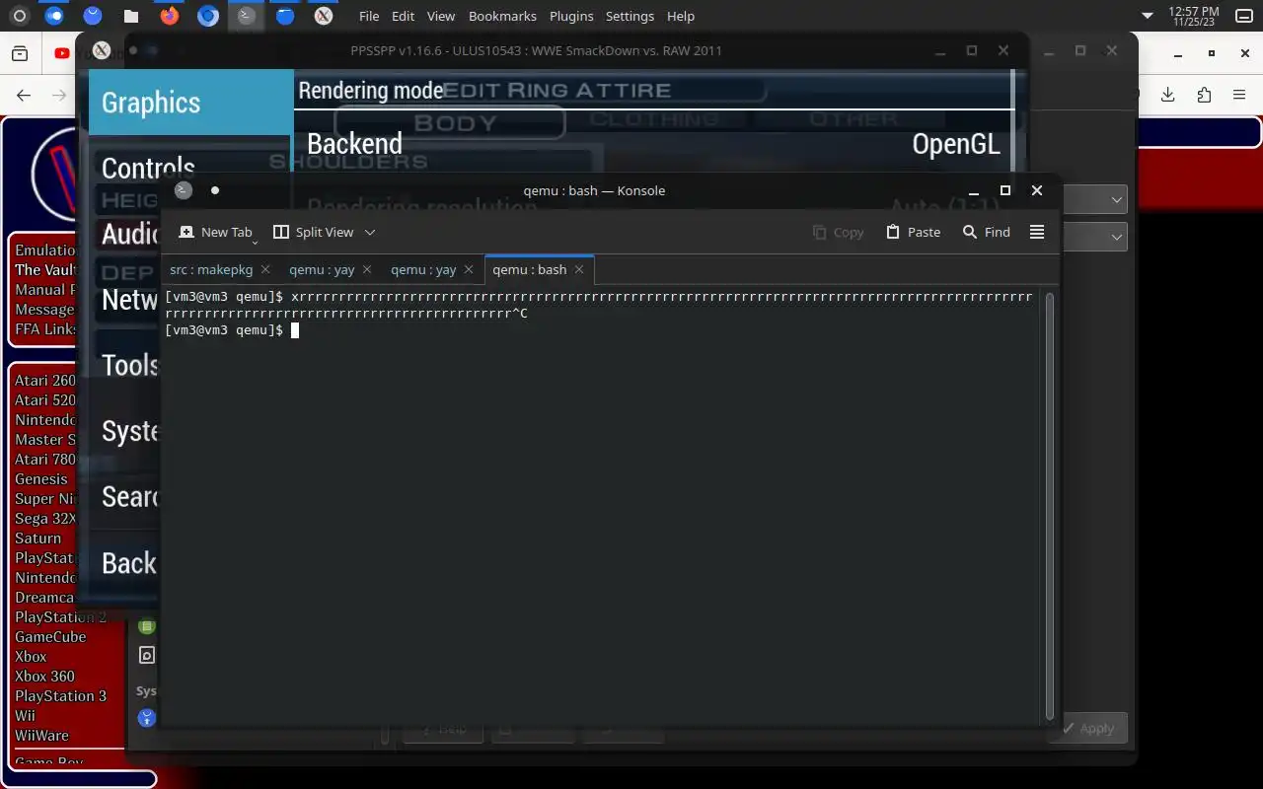This screenshot has height=789, width=1263.
Task: Open the Xbox 360 link on webpage
Action: [44, 676]
